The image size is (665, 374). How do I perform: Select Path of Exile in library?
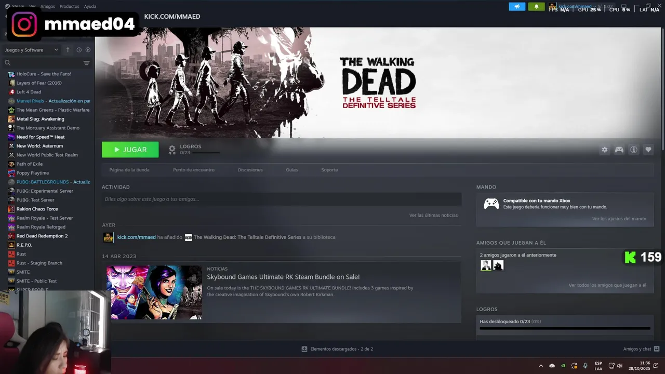[x=30, y=164]
